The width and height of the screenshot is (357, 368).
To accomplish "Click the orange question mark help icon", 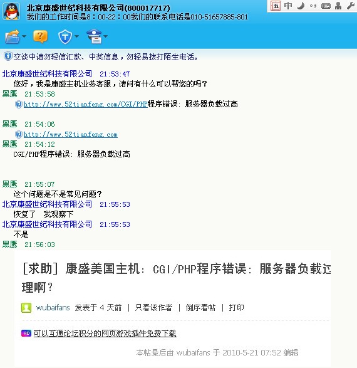I will [x=40, y=36].
